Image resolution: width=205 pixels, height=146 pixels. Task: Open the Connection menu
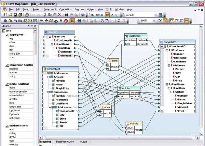pos(65,10)
